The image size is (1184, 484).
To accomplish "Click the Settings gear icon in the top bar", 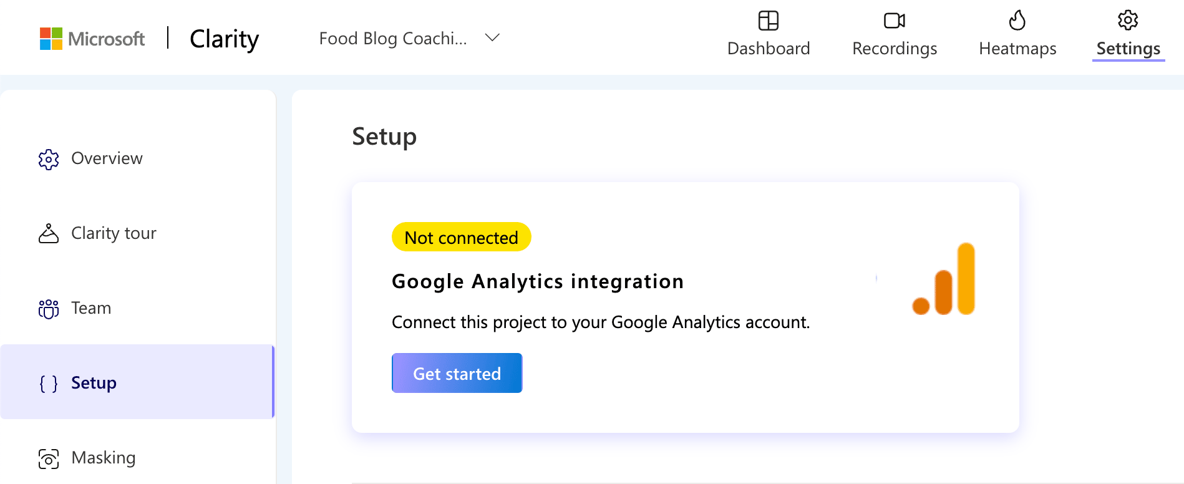I will click(x=1128, y=20).
